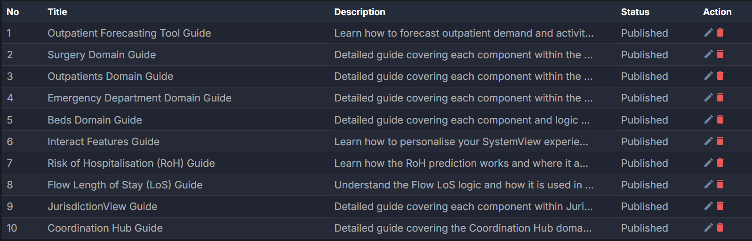Delete the Surgery Domain Guide entry

tap(720, 54)
